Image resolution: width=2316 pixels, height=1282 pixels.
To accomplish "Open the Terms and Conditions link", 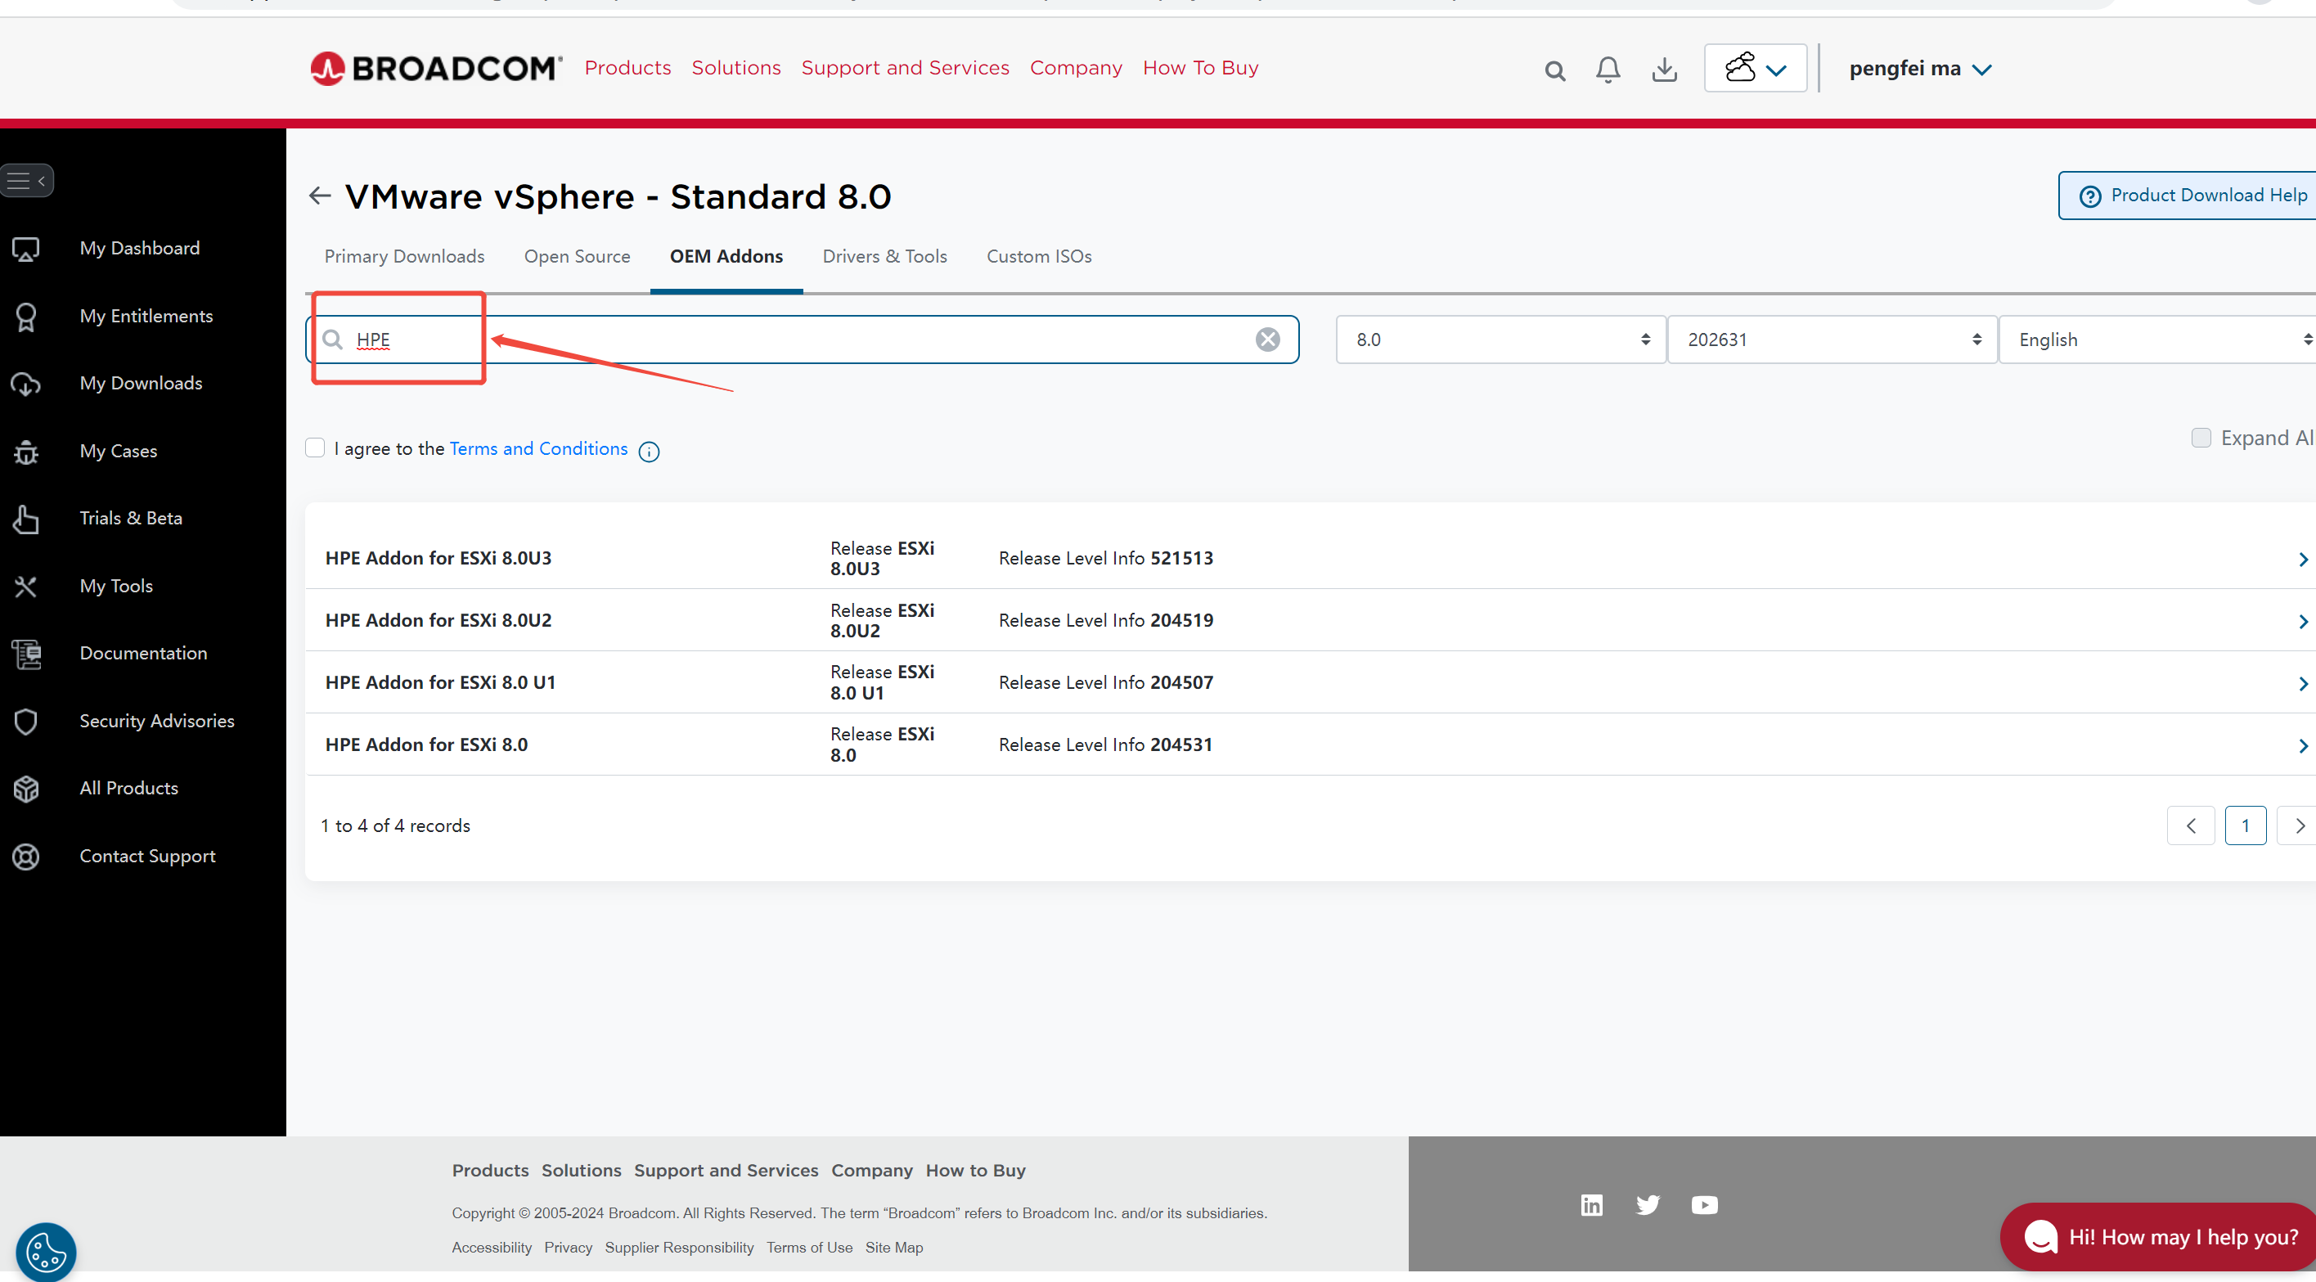I will tap(538, 448).
